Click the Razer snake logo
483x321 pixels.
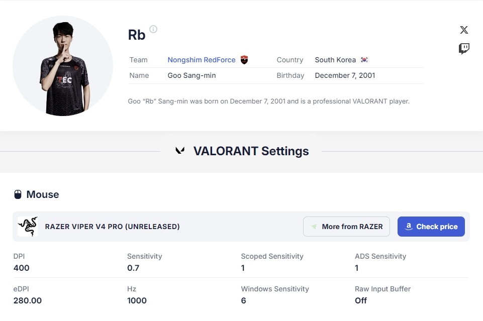[x=28, y=227]
